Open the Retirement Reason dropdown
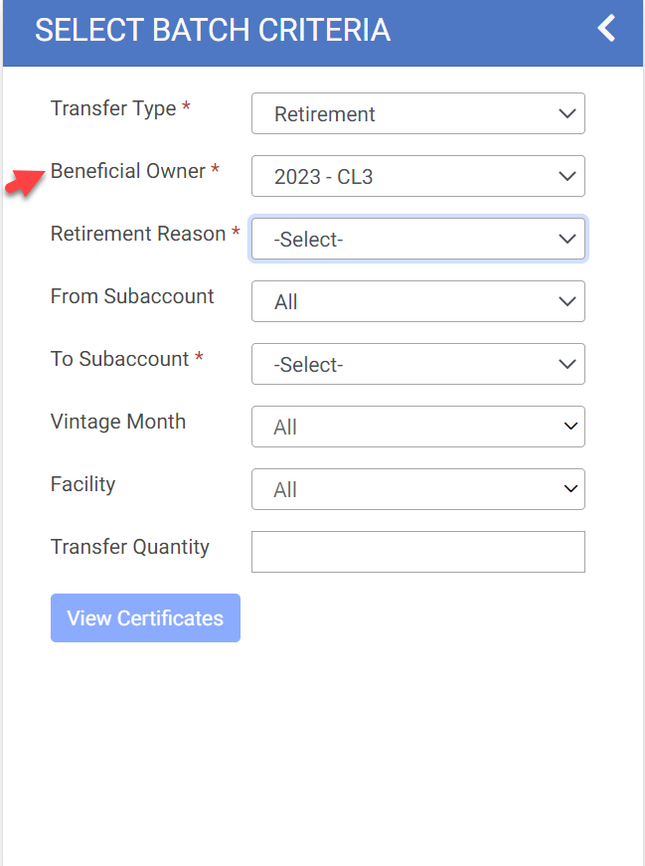This screenshot has height=866, width=645. [417, 239]
